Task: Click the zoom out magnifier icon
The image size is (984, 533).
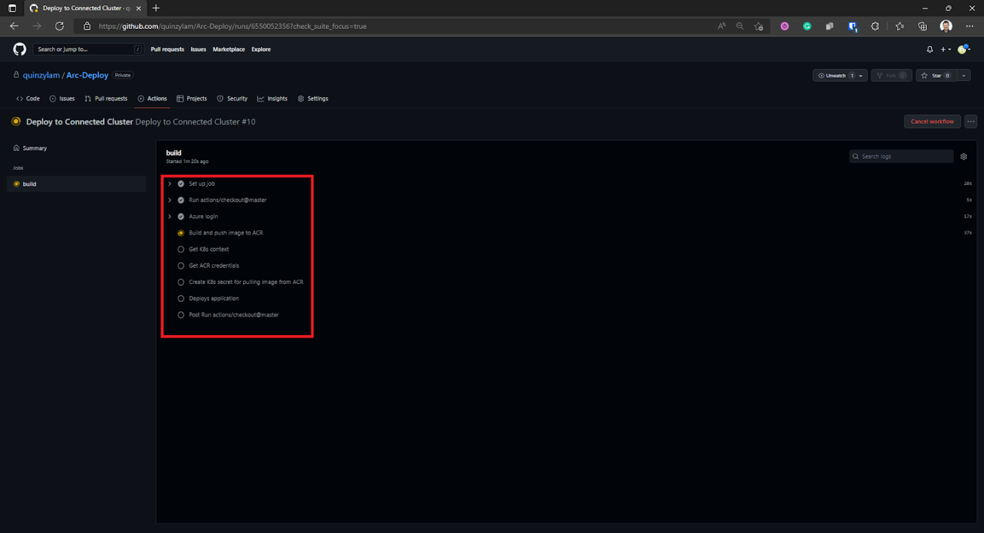Action: click(x=740, y=26)
